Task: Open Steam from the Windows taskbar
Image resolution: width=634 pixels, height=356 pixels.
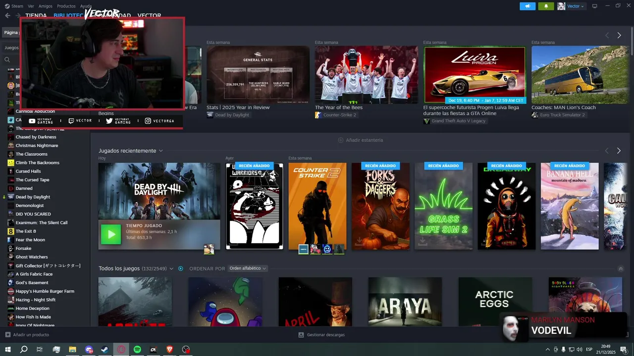Action: coord(105,350)
